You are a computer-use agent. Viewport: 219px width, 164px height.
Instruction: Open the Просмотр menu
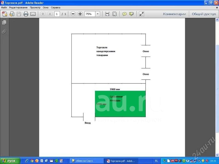35,8
